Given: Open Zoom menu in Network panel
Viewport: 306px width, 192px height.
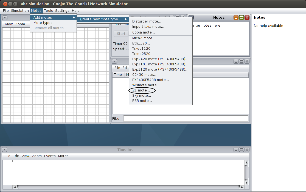Looking at the screenshot, I should point(20,24).
